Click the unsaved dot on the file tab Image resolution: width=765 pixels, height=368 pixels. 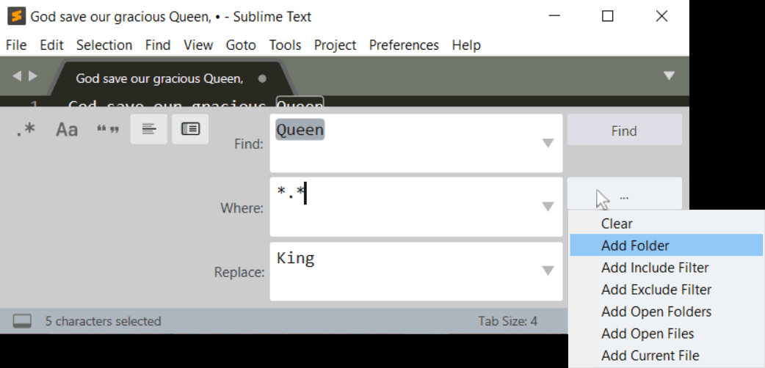(x=262, y=78)
